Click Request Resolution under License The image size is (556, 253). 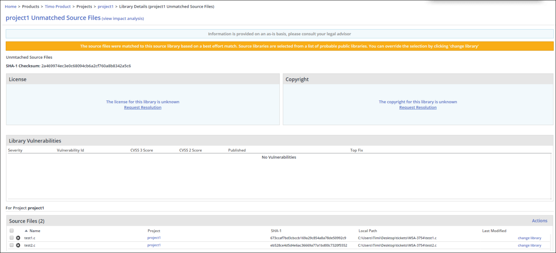point(142,108)
